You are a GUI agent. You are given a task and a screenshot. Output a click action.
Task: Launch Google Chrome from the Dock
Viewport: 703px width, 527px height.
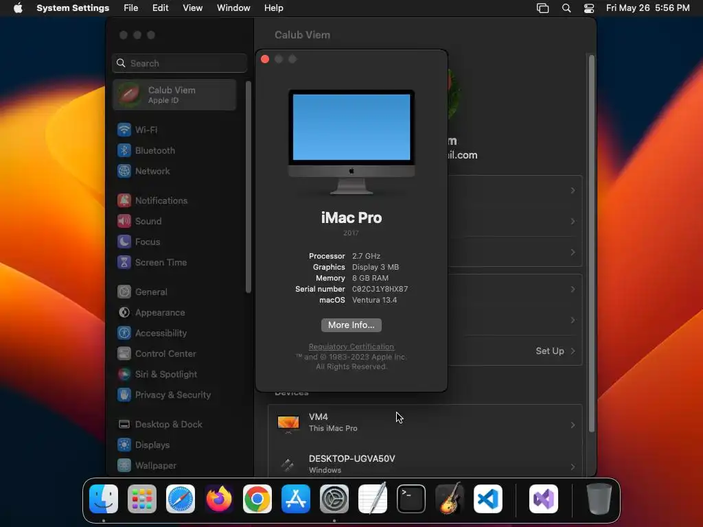(x=257, y=499)
